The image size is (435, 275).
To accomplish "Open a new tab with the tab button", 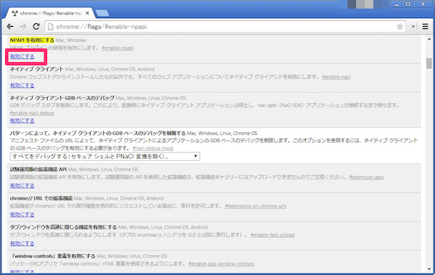I will [x=102, y=13].
